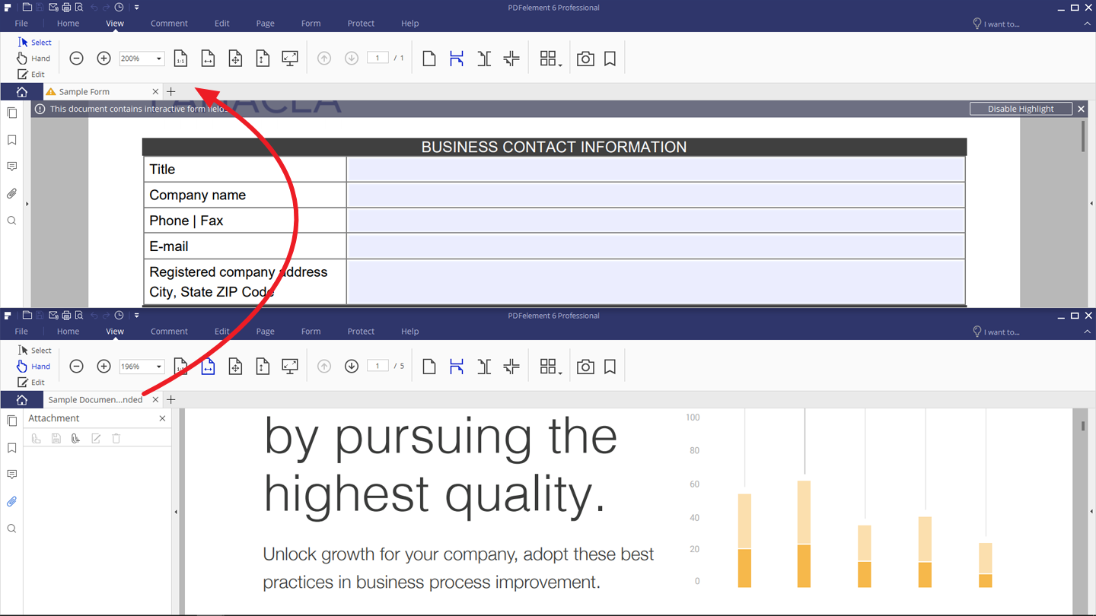Choose Select tool in top window
Image resolution: width=1096 pixels, height=616 pixels.
(x=34, y=43)
